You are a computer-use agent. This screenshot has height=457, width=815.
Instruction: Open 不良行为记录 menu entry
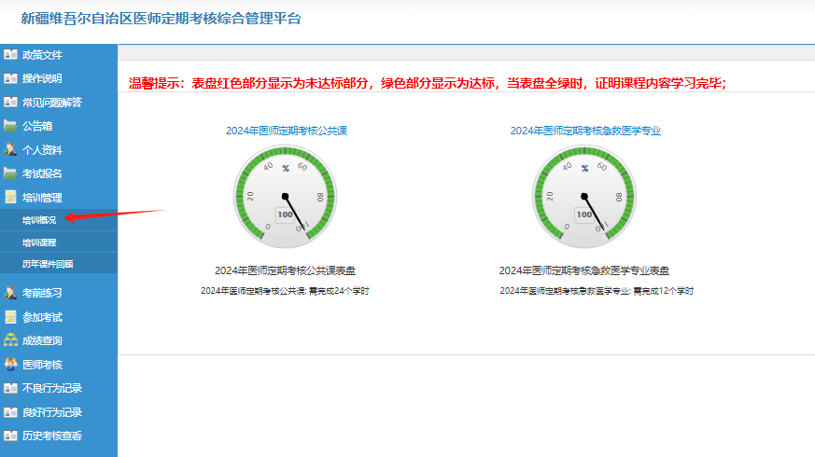(51, 388)
